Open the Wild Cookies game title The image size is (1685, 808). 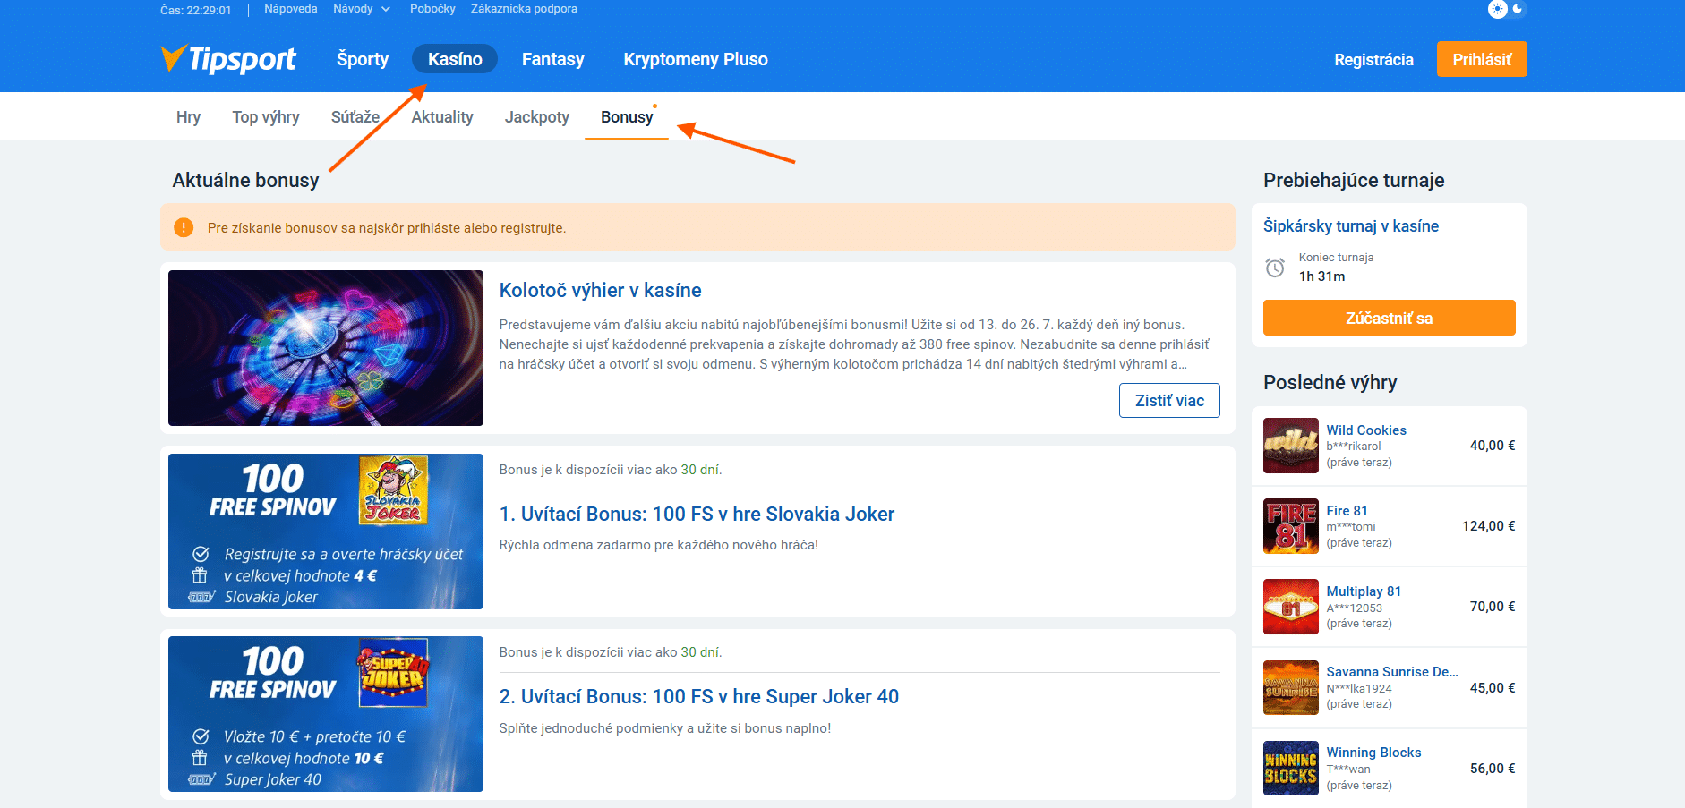tap(1366, 430)
